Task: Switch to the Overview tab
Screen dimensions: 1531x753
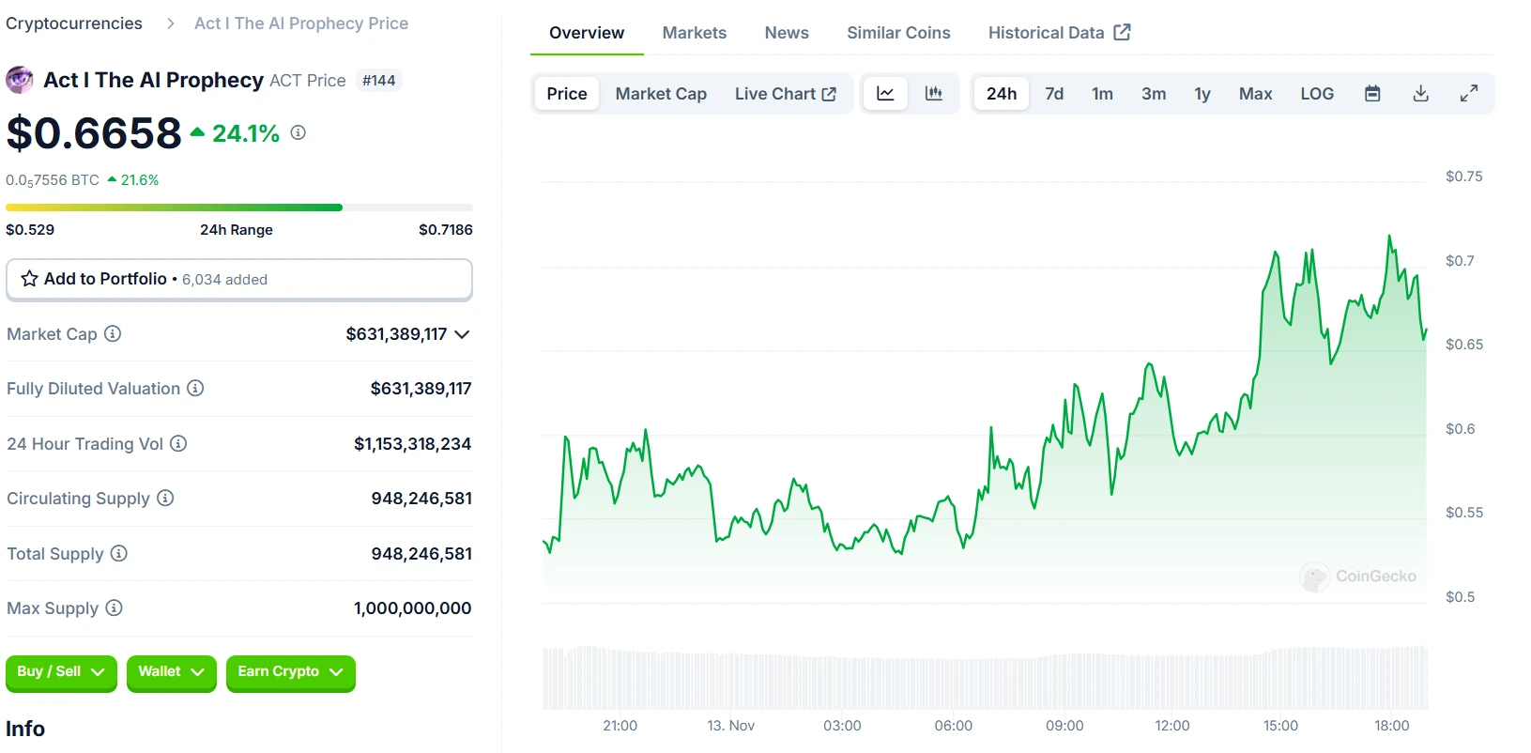Action: point(587,33)
